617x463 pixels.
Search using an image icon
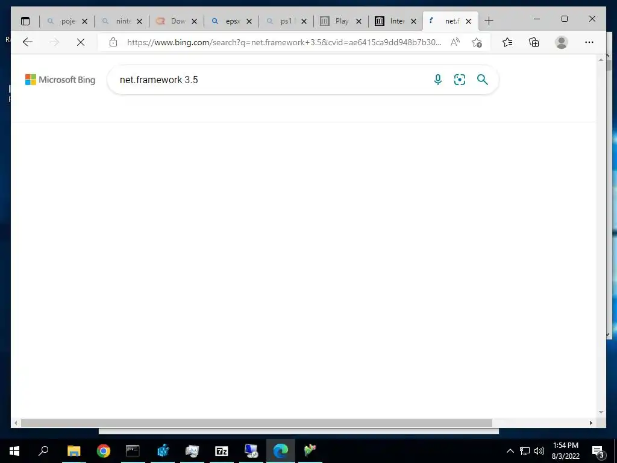(460, 80)
